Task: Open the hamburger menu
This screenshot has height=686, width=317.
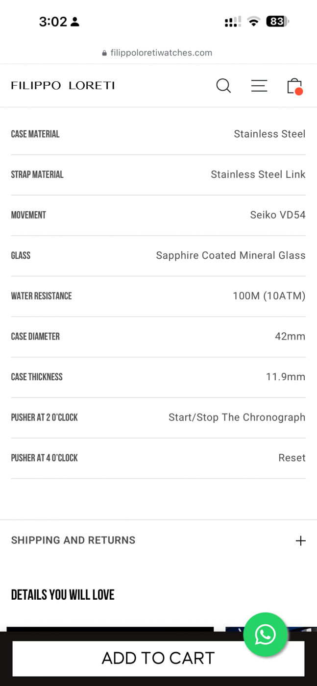Action: click(x=259, y=86)
